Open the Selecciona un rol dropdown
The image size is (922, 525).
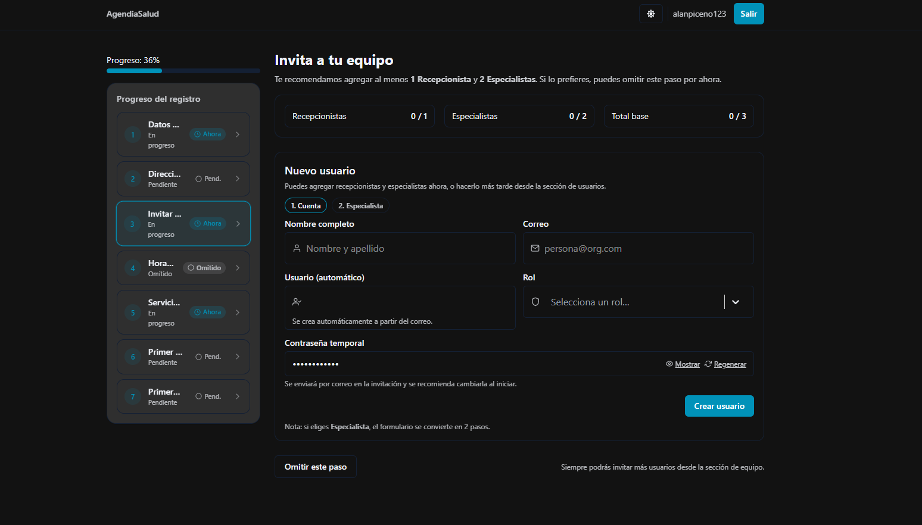coord(736,302)
